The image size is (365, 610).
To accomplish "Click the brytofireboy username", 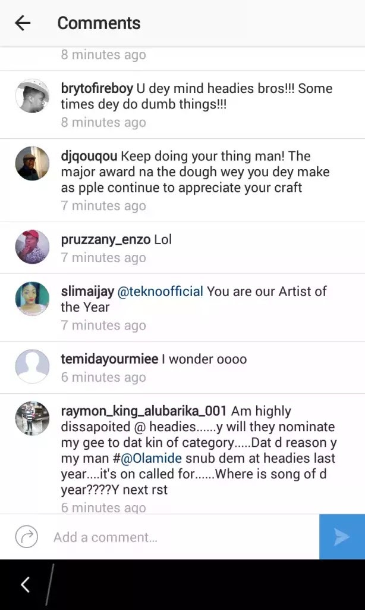I will tap(97, 89).
